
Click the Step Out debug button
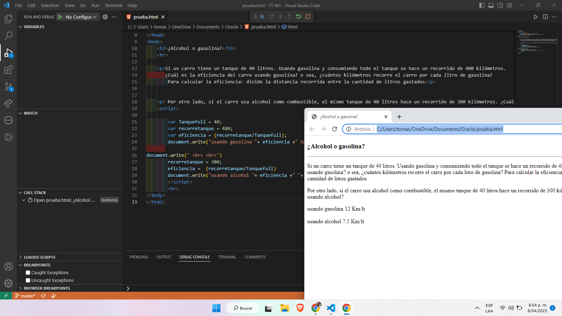click(290, 17)
